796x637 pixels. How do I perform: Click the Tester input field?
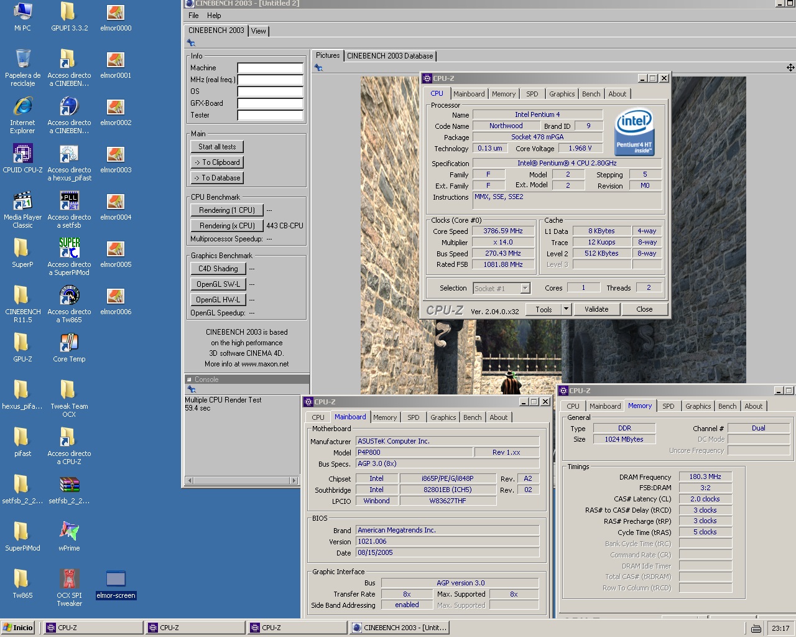(x=270, y=115)
